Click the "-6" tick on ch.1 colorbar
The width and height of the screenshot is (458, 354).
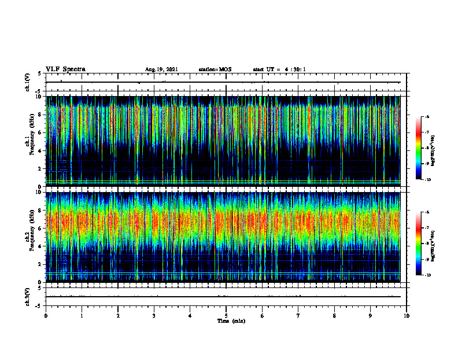(x=427, y=116)
